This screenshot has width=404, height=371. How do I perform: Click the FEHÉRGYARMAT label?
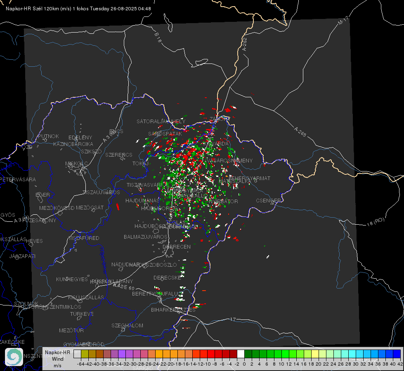[x=249, y=178]
